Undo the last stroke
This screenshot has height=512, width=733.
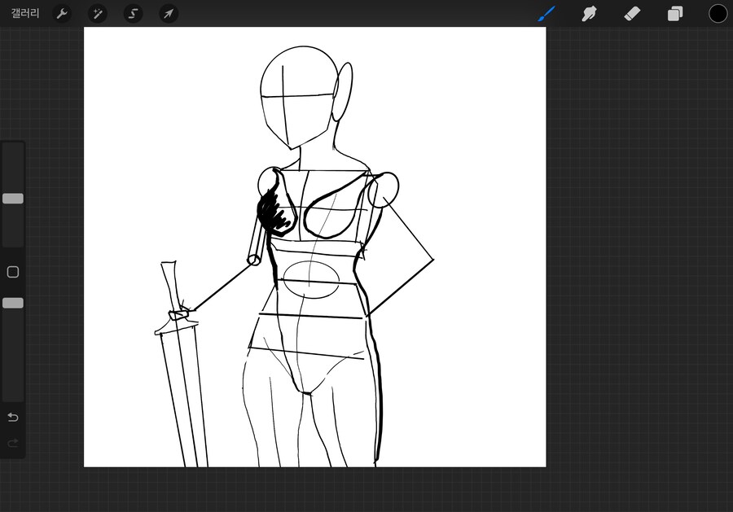pyautogui.click(x=13, y=417)
